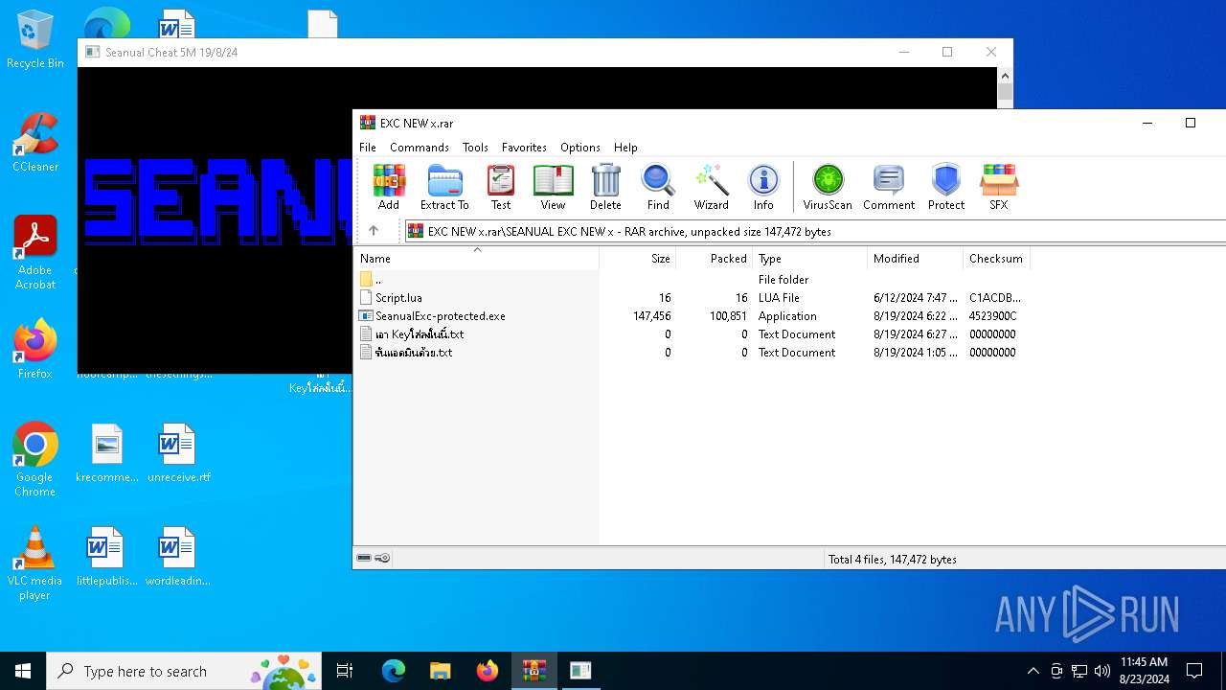
Task: Select the Script.lua file row
Action: point(692,298)
